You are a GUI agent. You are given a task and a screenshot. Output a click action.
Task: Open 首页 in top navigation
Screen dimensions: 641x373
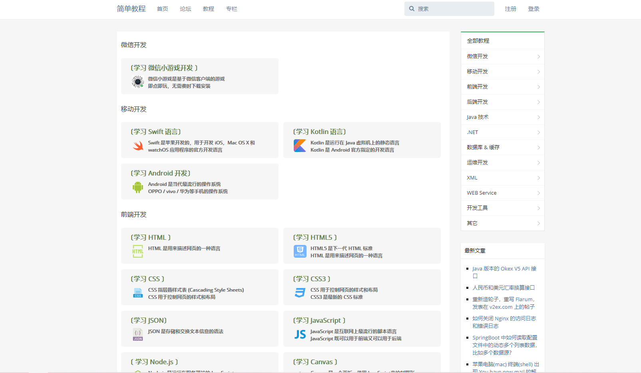163,9
